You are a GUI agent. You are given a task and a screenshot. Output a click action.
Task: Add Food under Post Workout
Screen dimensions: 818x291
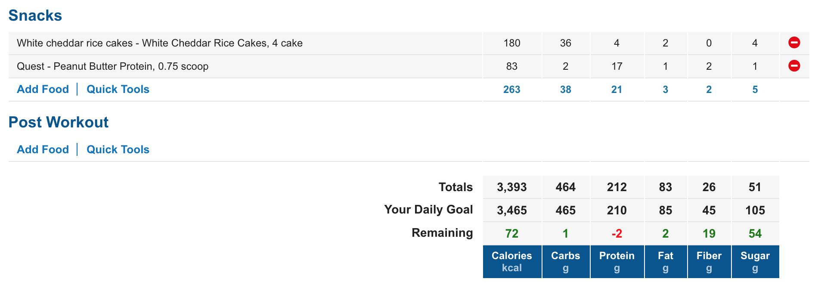pyautogui.click(x=43, y=149)
